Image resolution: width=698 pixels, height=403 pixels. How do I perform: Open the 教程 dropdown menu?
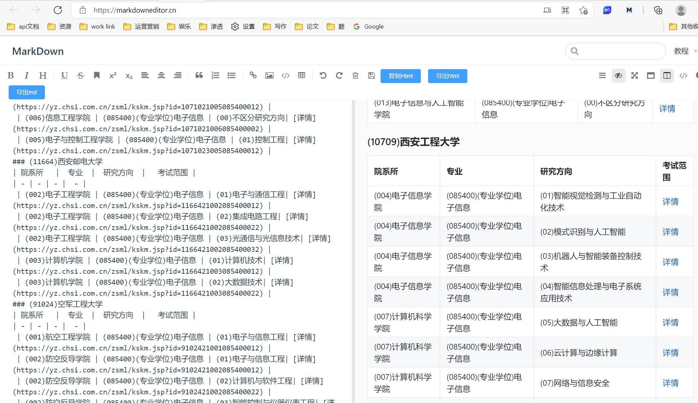tap(685, 51)
